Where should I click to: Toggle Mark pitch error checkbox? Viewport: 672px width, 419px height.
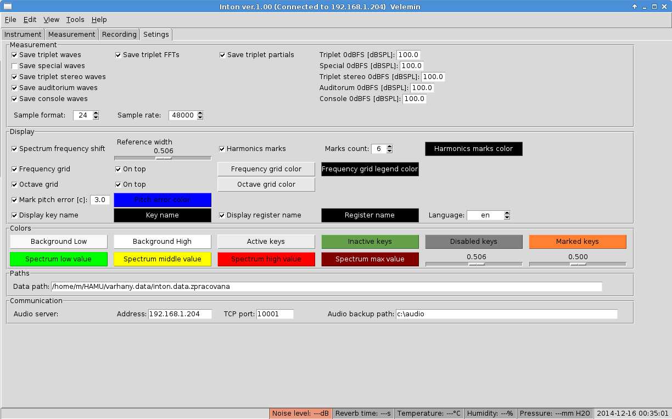tap(14, 200)
